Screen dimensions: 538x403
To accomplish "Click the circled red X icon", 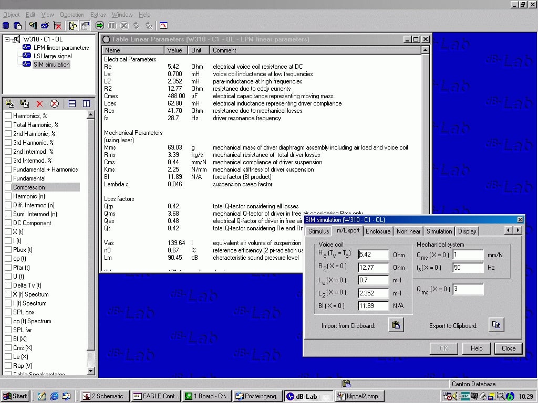I will tap(54, 104).
